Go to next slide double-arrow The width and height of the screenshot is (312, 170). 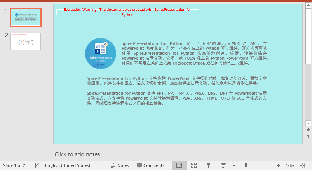(308, 136)
